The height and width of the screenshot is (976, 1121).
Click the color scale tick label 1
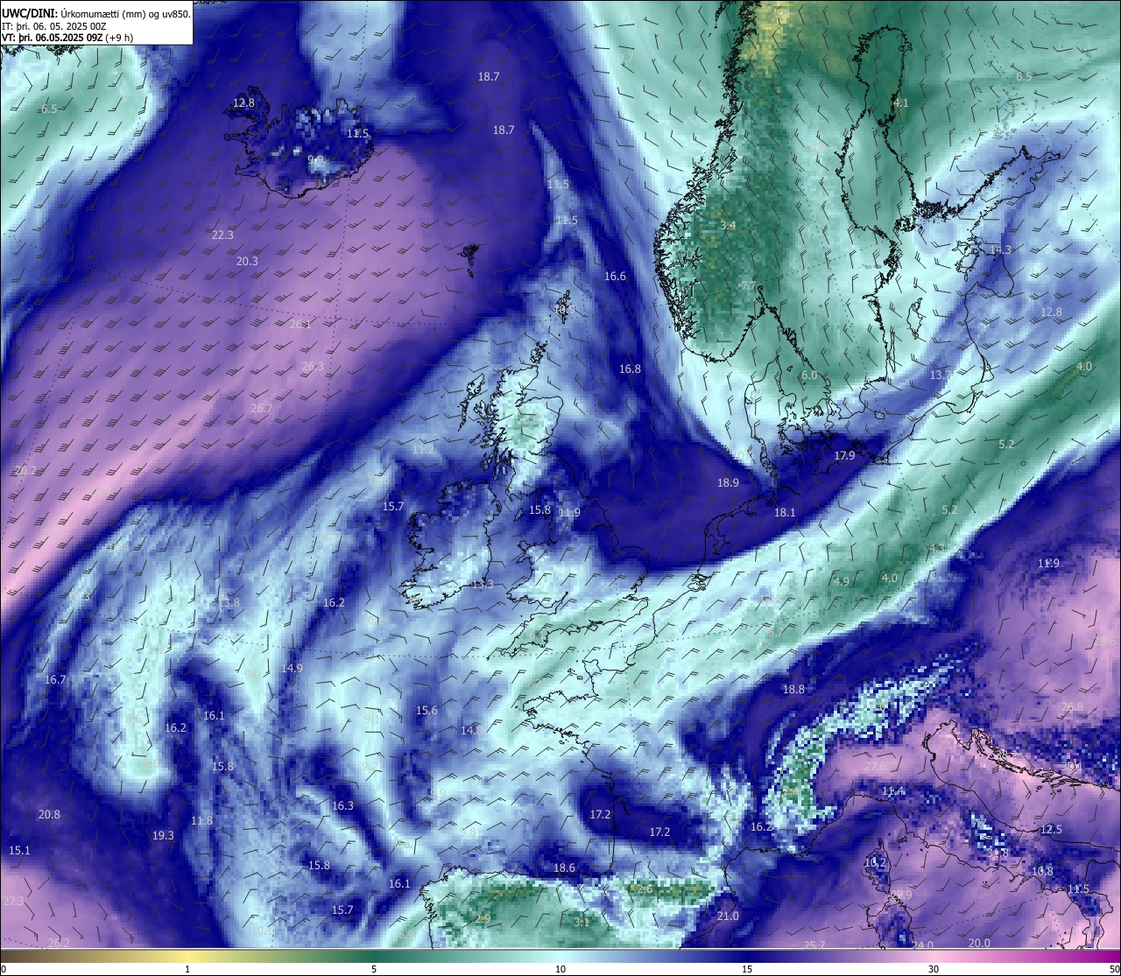coord(187,969)
